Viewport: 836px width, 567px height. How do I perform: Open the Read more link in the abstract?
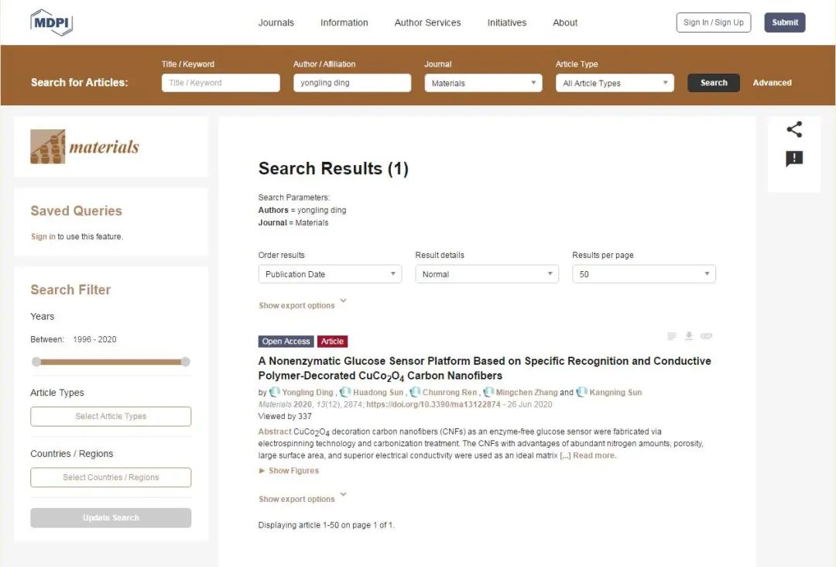[594, 455]
